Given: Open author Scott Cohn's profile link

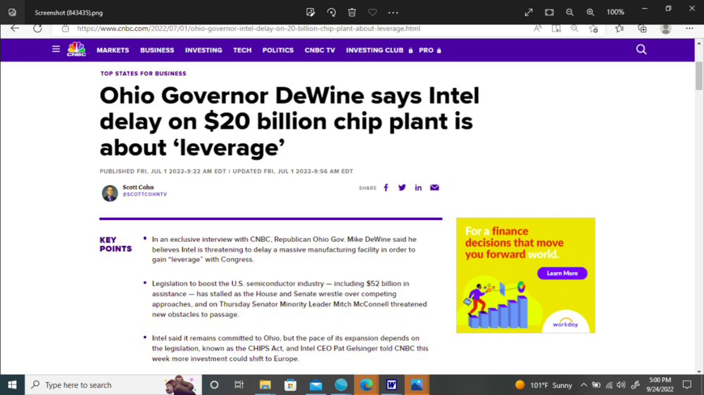Looking at the screenshot, I should point(138,187).
